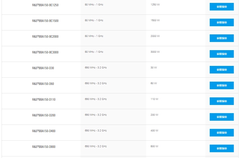Click 获取报价 for BBA150-D400
The width and height of the screenshot is (240, 158).
coord(222,133)
